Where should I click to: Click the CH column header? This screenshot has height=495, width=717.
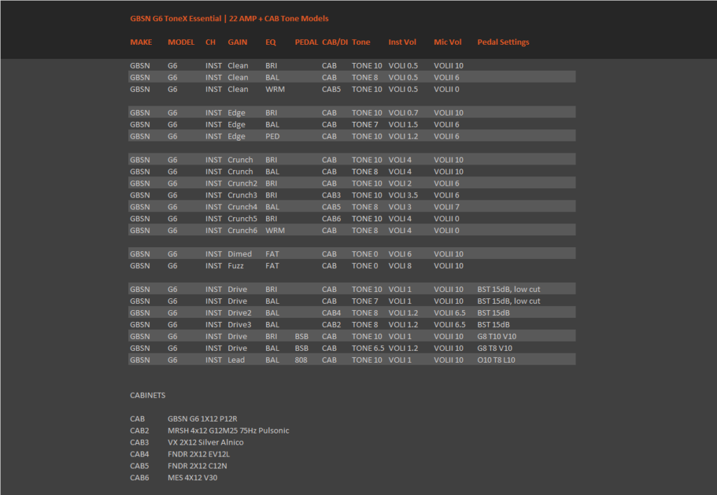pyautogui.click(x=210, y=42)
